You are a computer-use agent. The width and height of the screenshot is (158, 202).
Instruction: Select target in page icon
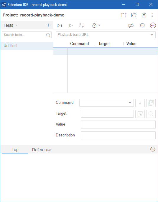tap(140, 114)
